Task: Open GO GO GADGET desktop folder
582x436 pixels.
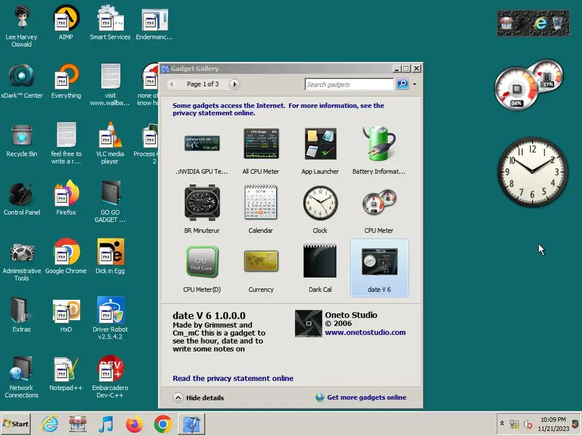Action: pos(110,202)
